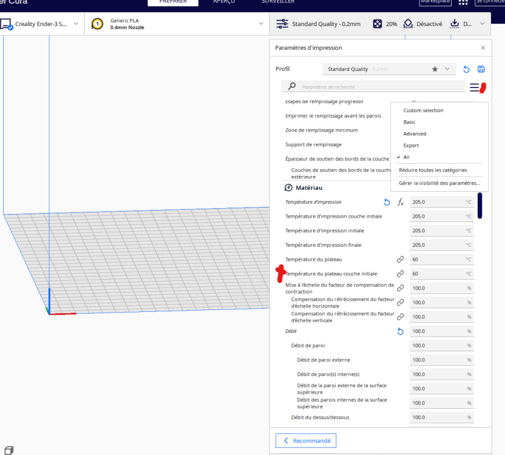
Task: Expand the Creality Ender-3 printer dropdown
Action: point(41,24)
